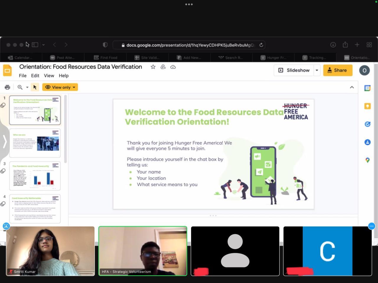Image resolution: width=378 pixels, height=283 pixels.
Task: Open the Google Maps side panel
Action: coord(367,160)
